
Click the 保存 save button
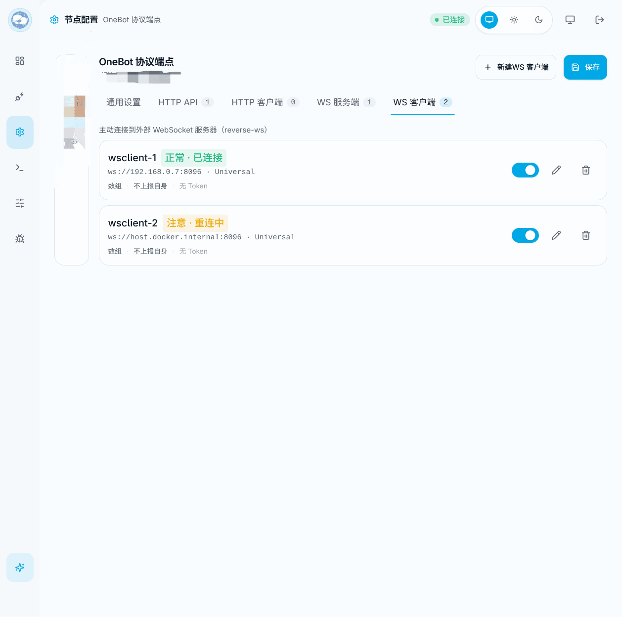[585, 67]
